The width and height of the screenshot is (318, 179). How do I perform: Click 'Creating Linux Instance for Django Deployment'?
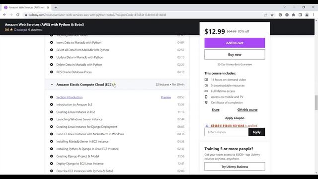click(86, 127)
